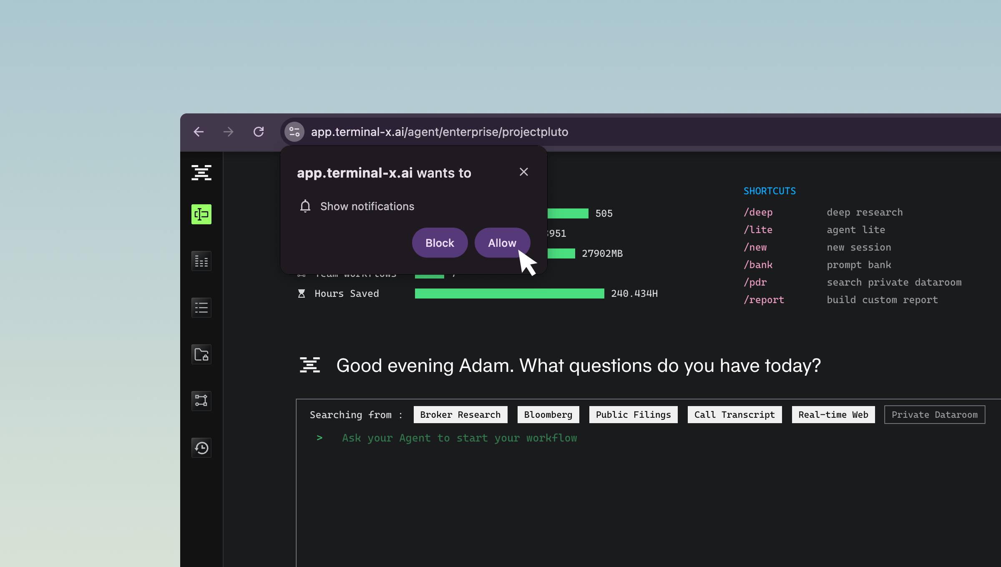This screenshot has width=1001, height=567.
Task: Open the list view sidebar icon
Action: click(x=201, y=308)
